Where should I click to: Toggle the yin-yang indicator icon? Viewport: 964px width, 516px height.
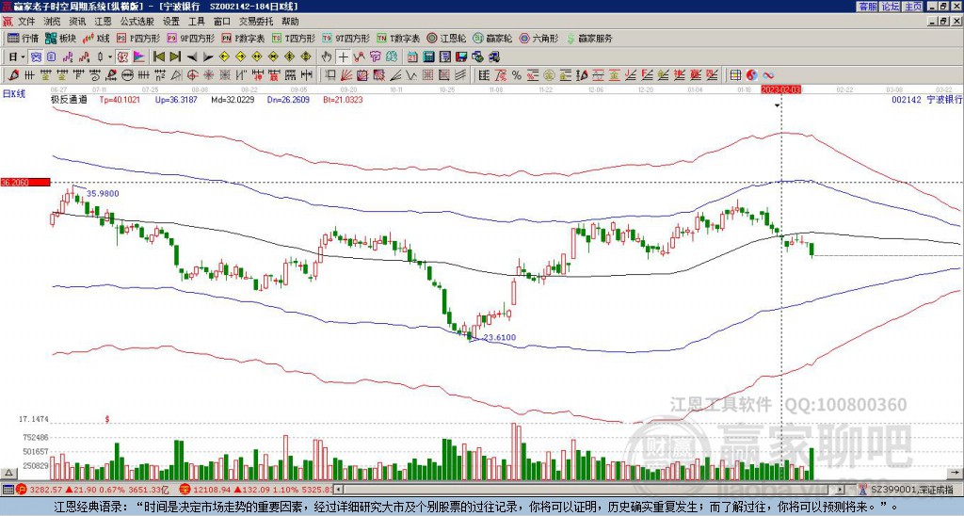pos(751,74)
